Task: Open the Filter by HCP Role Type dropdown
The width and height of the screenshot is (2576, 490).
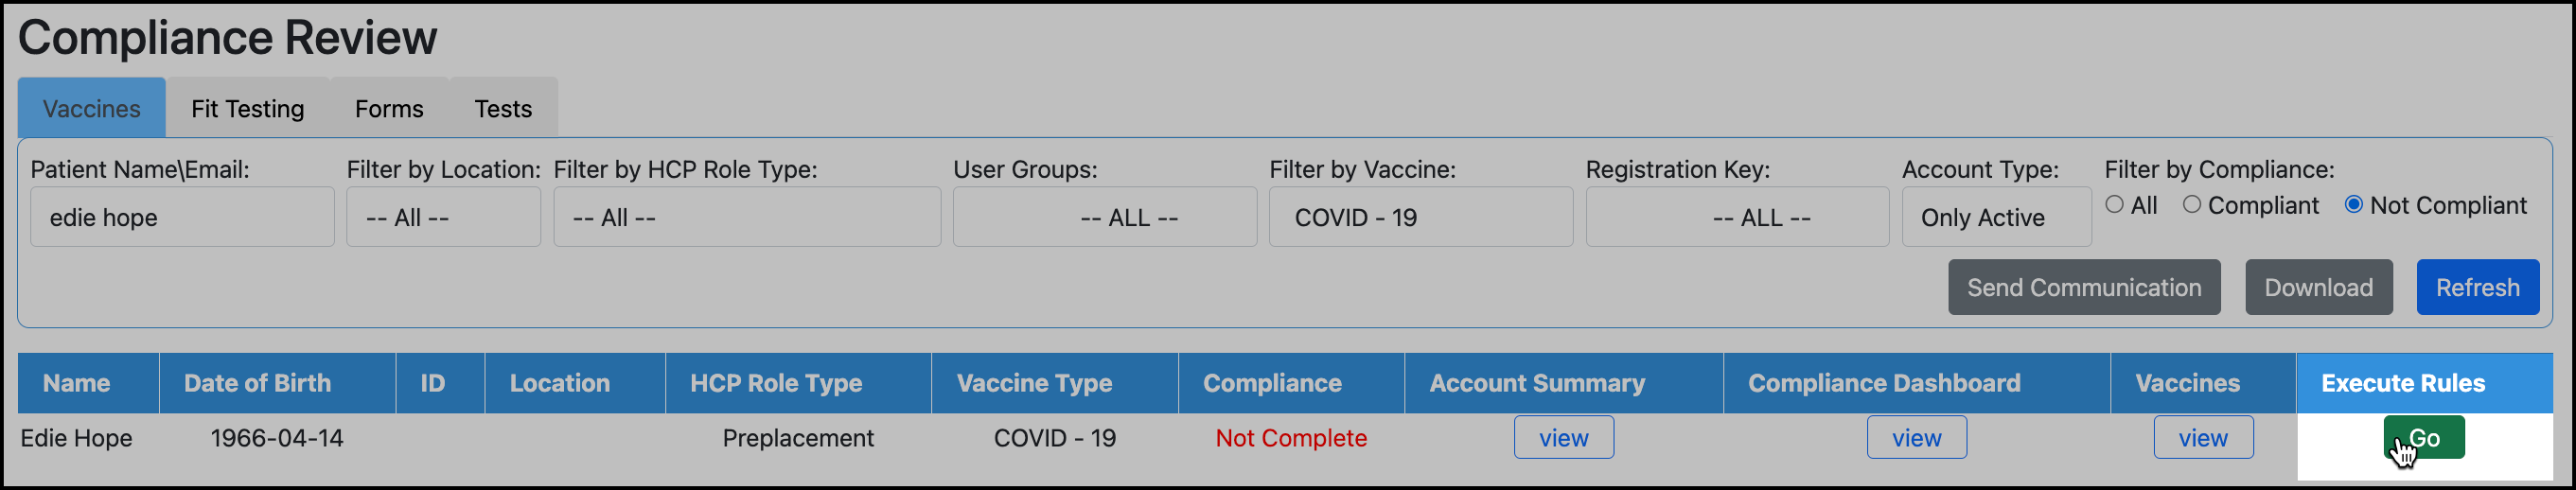Action: coord(746,217)
